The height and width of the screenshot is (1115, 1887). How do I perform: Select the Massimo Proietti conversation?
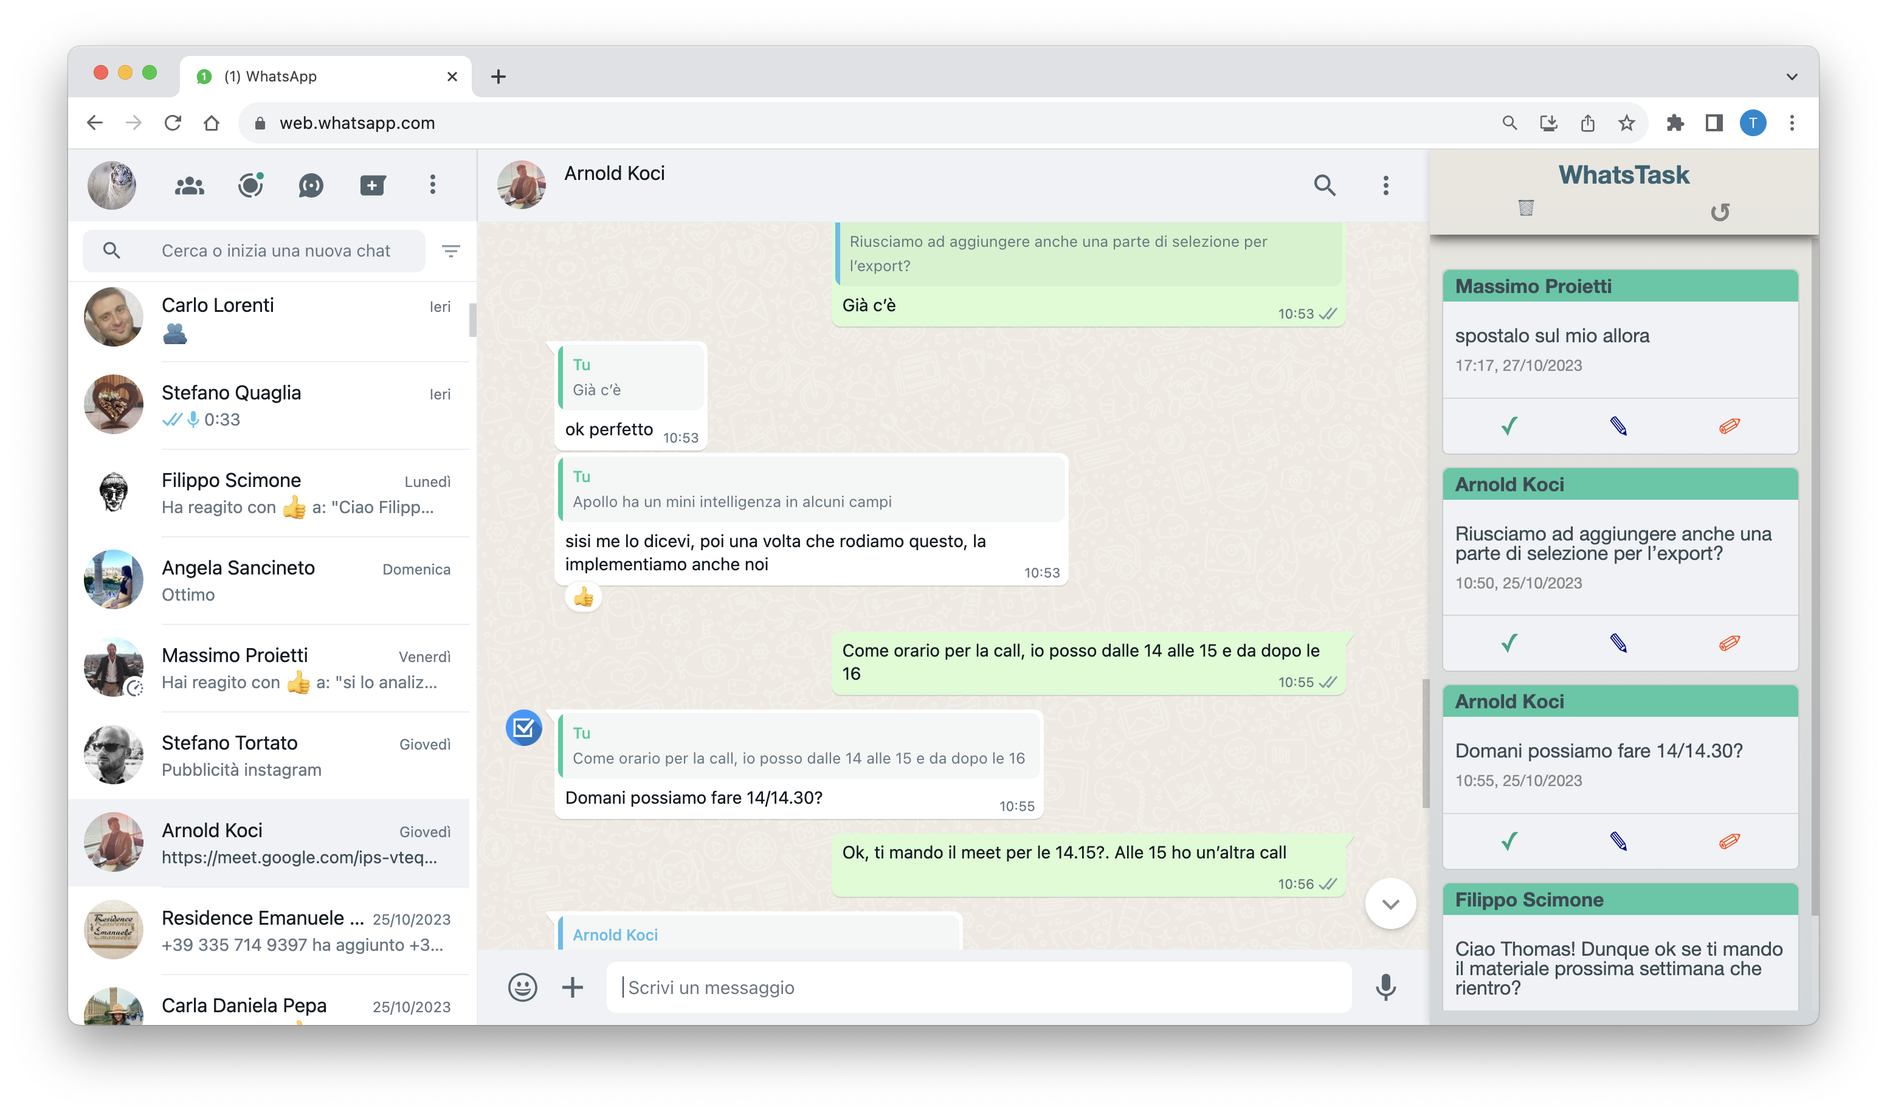point(268,668)
